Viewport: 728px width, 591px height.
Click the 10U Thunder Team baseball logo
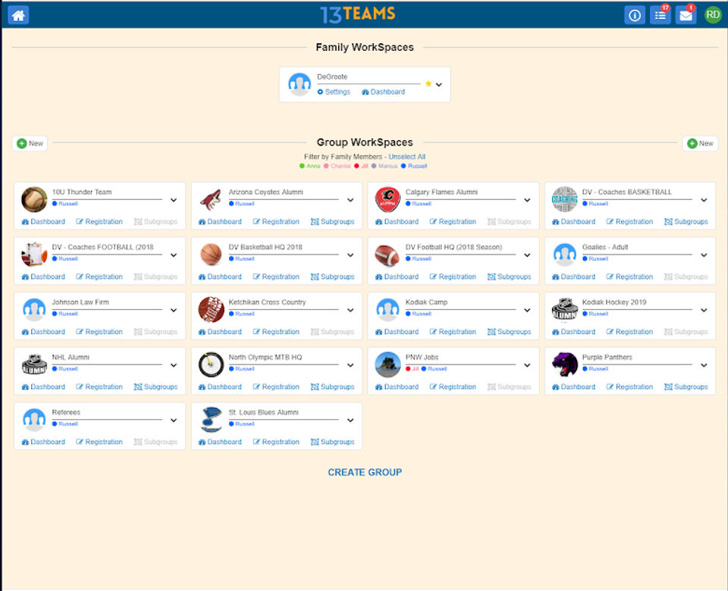tap(34, 199)
